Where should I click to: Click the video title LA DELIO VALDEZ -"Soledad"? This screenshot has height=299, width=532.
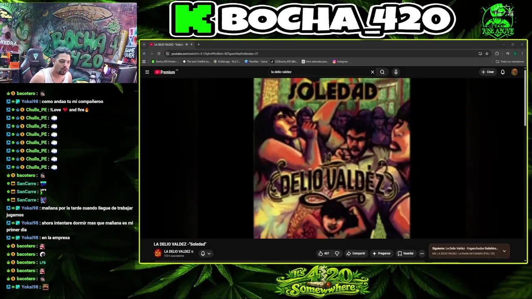[x=180, y=244]
